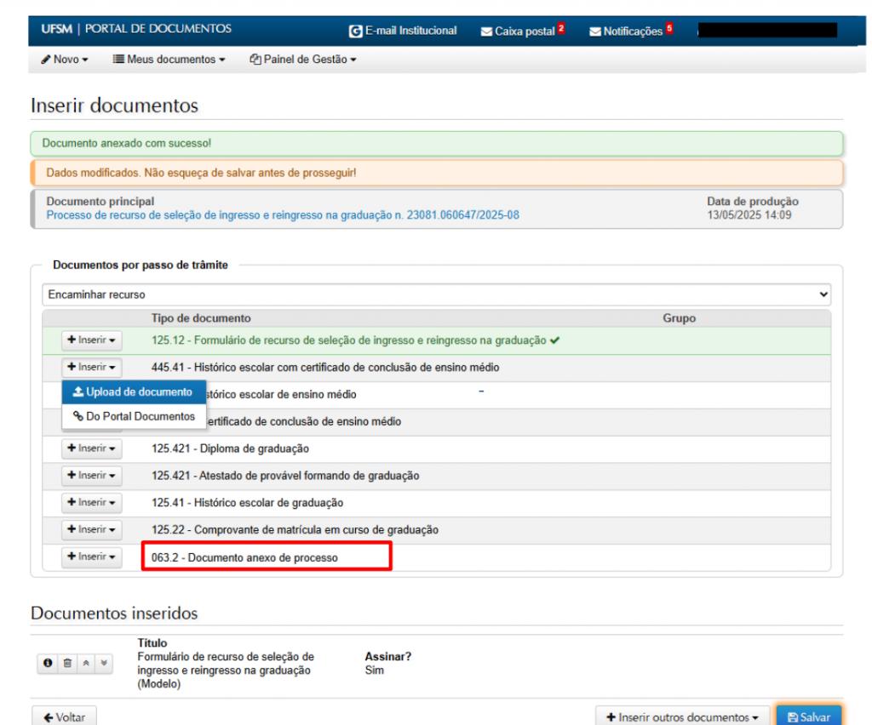Viewport: 872px width, 725px height.
Task: Choose Upload de documento from the menu
Action: (x=134, y=391)
